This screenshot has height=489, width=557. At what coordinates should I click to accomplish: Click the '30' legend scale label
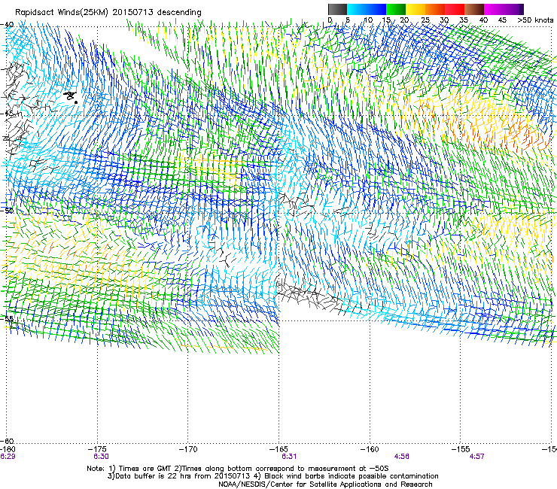coord(444,20)
